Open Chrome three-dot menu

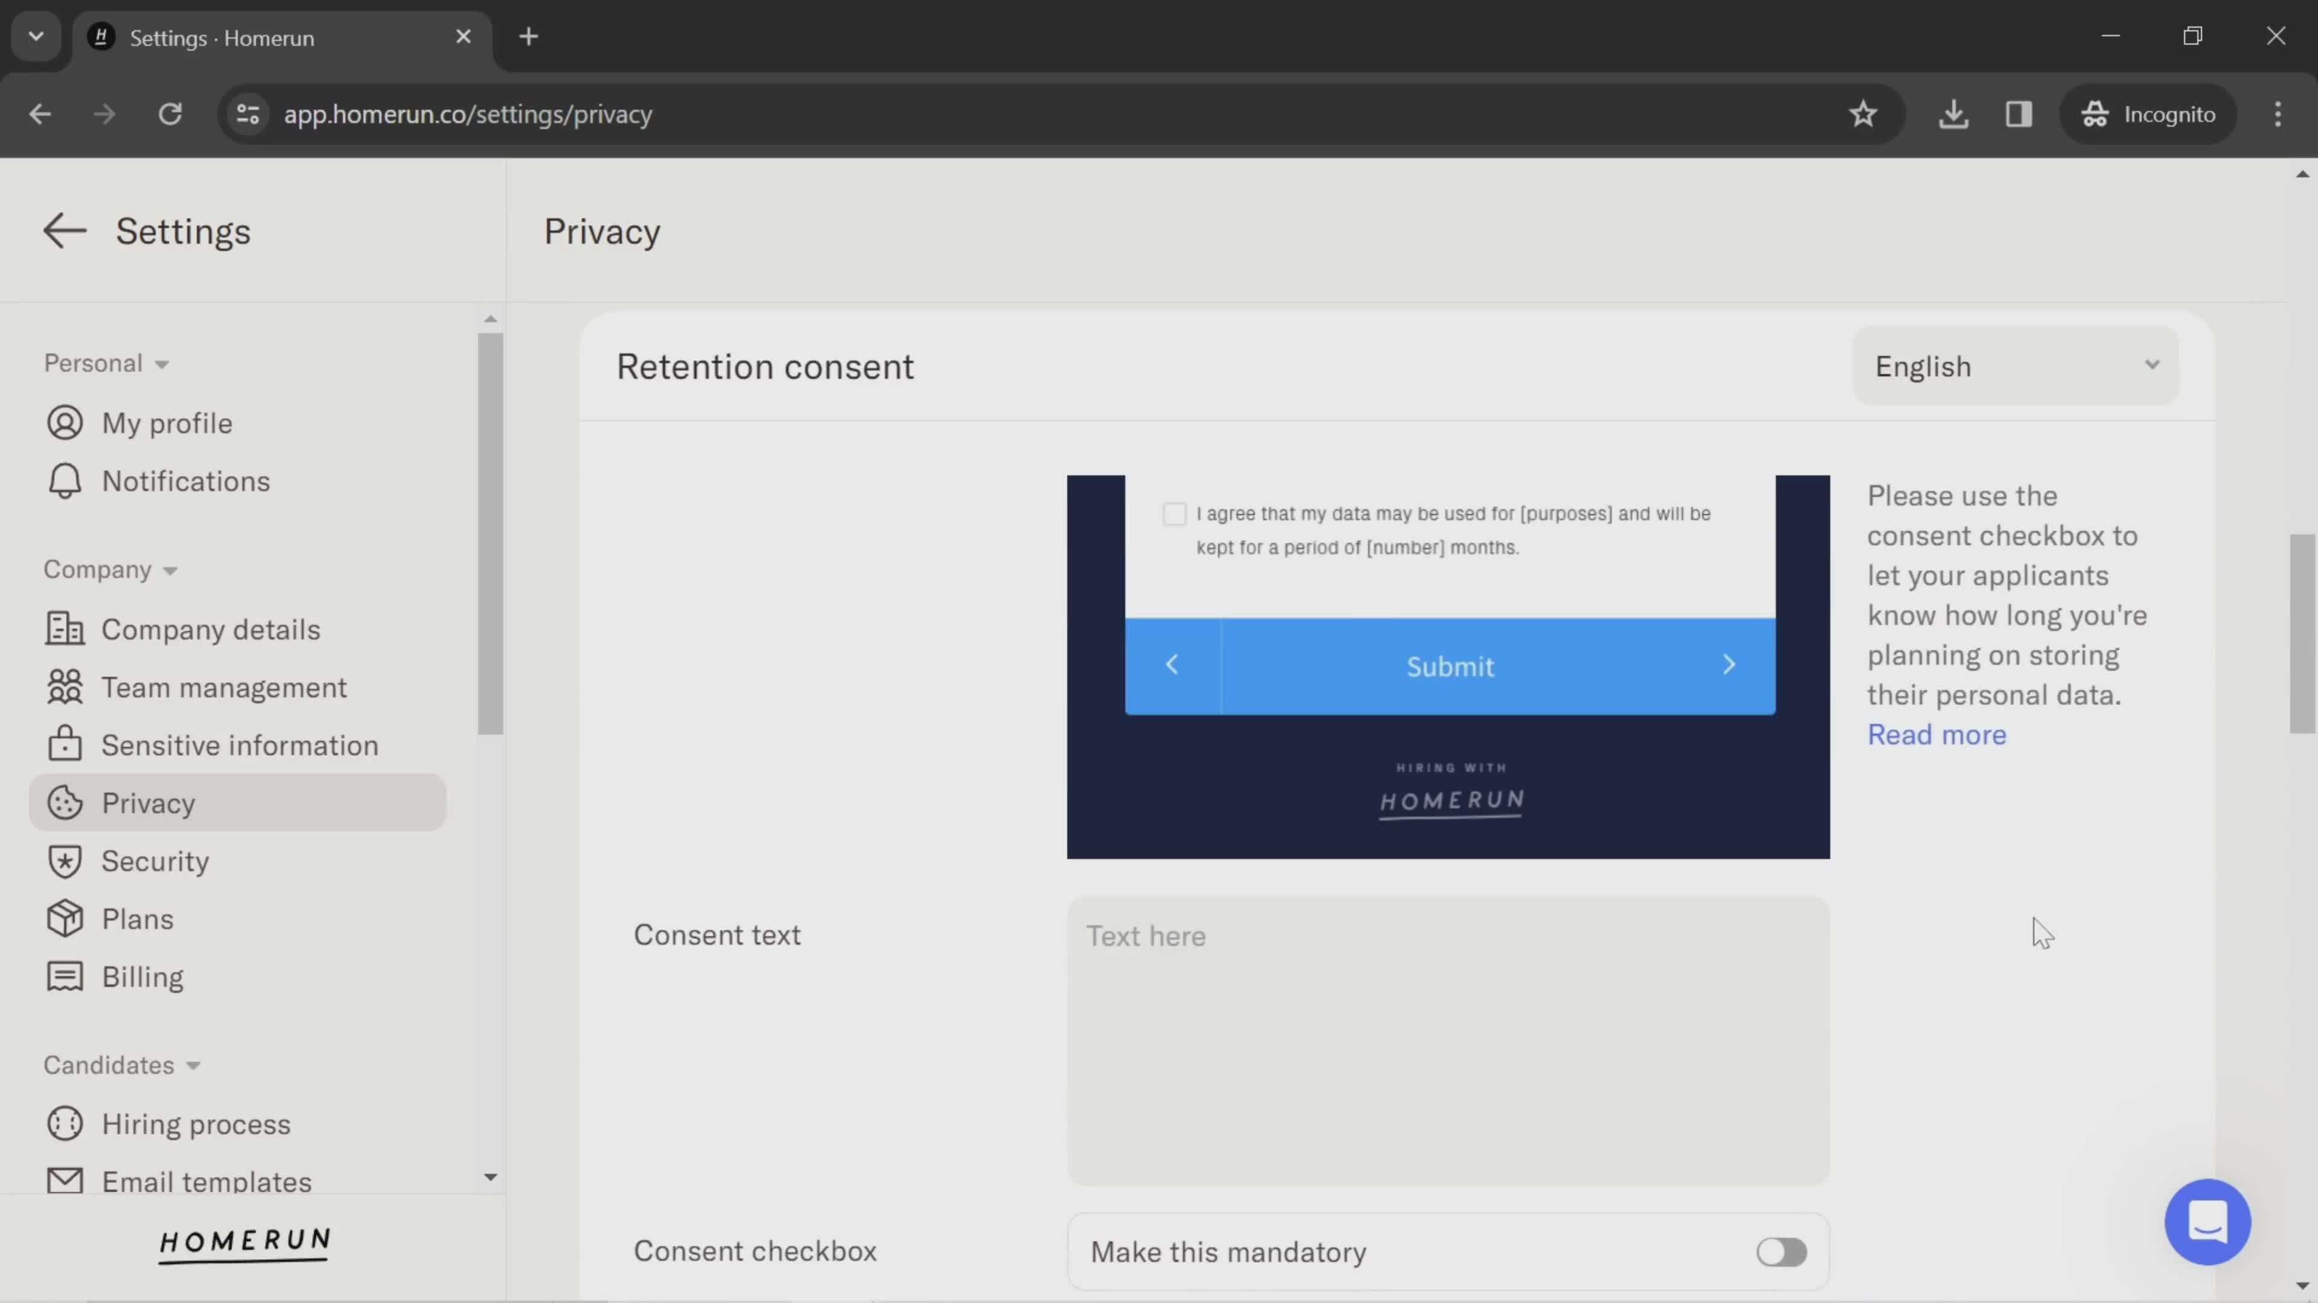click(x=2278, y=114)
